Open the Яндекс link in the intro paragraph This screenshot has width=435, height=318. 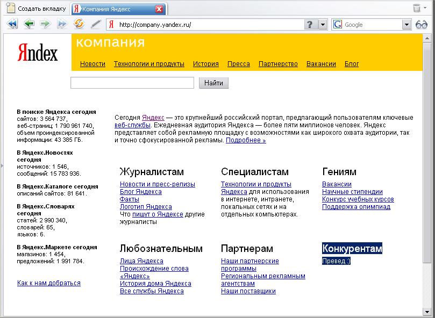coord(153,118)
